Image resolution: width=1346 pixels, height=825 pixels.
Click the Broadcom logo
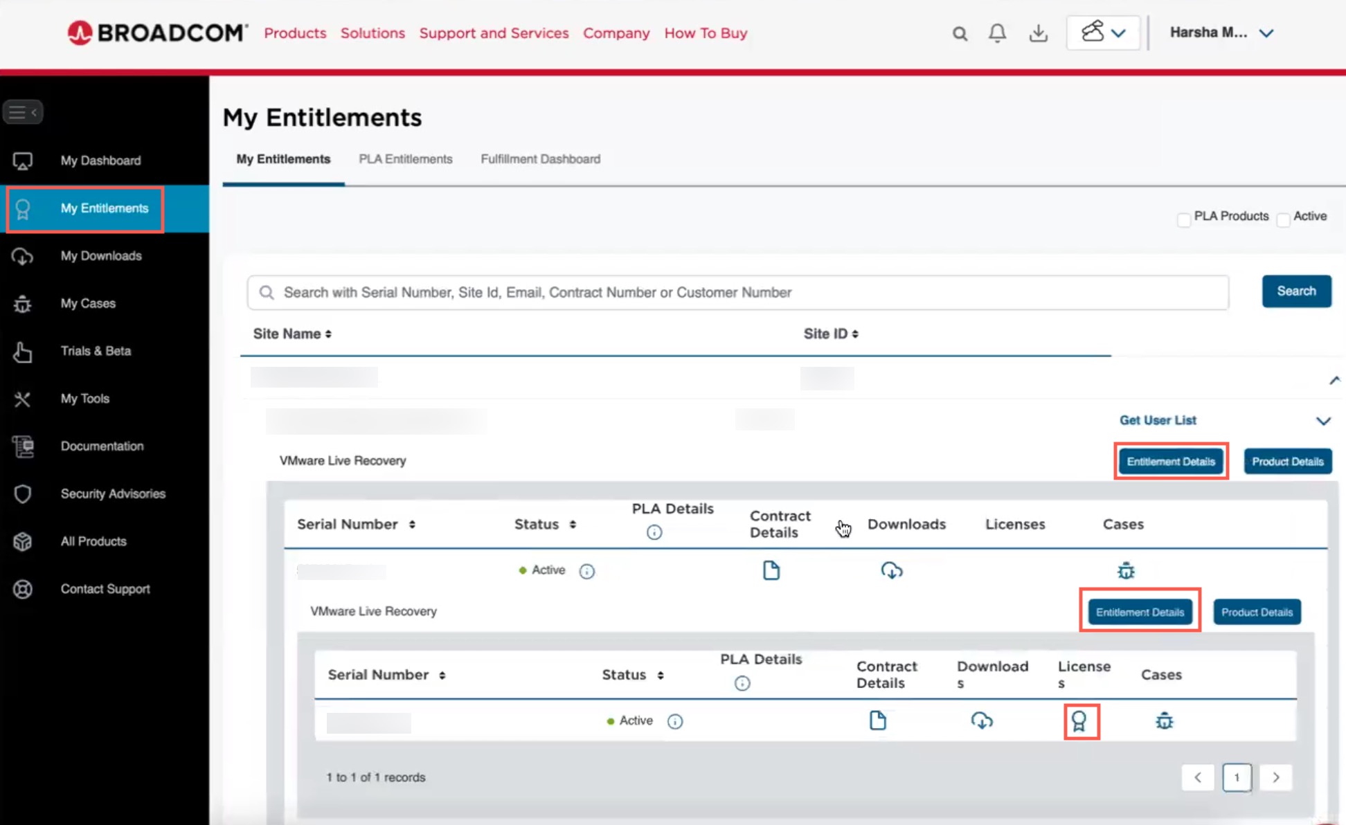tap(157, 33)
